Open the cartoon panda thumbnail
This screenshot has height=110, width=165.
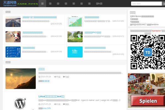[13, 37]
